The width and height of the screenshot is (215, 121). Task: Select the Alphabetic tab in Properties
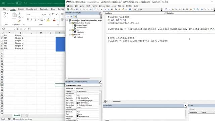[70, 88]
